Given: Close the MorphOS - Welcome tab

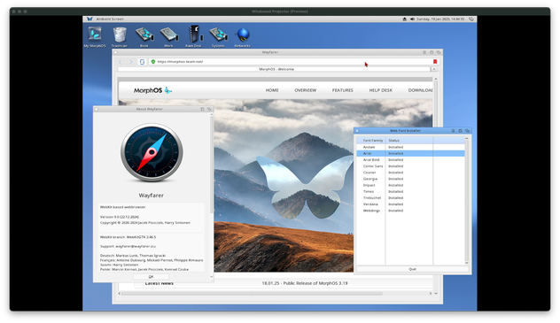Looking at the screenshot, I should 434,69.
